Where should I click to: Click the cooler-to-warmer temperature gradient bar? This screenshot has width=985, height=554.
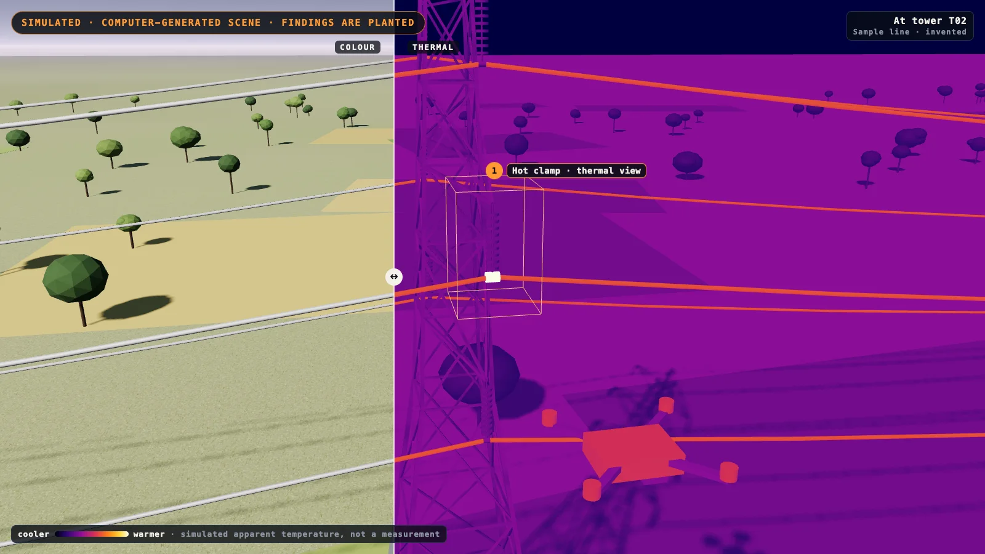point(92,534)
